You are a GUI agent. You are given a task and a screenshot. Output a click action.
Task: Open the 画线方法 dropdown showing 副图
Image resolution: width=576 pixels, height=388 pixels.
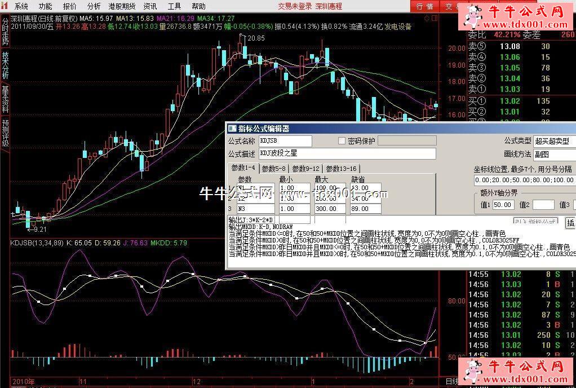pos(555,155)
